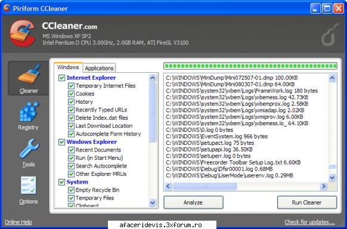The height and width of the screenshot is (229, 347).
Task: Select the wbemess.lo_ 64.10KB line
Action: click(x=237, y=123)
